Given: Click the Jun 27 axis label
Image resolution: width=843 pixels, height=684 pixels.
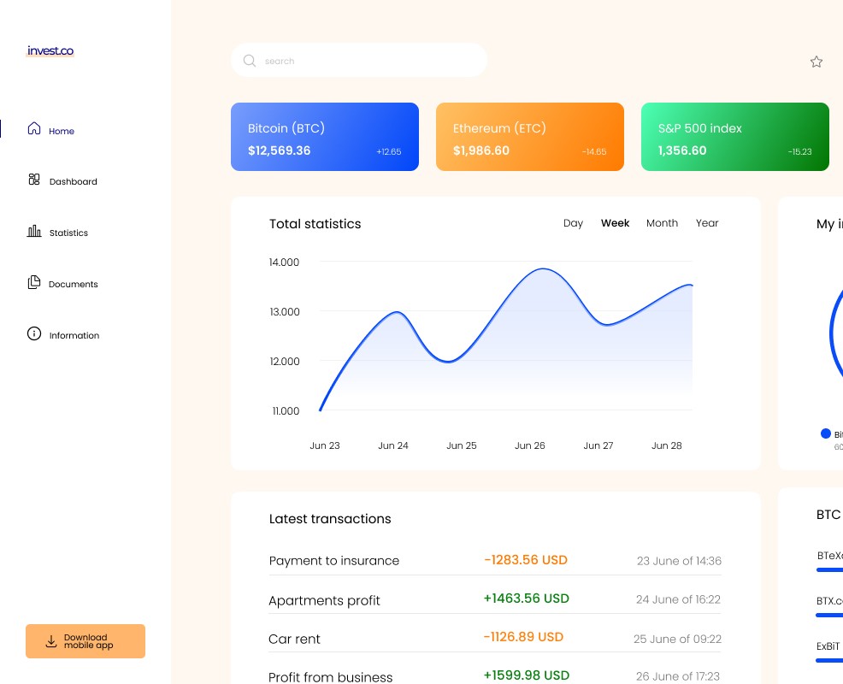Looking at the screenshot, I should pos(598,445).
